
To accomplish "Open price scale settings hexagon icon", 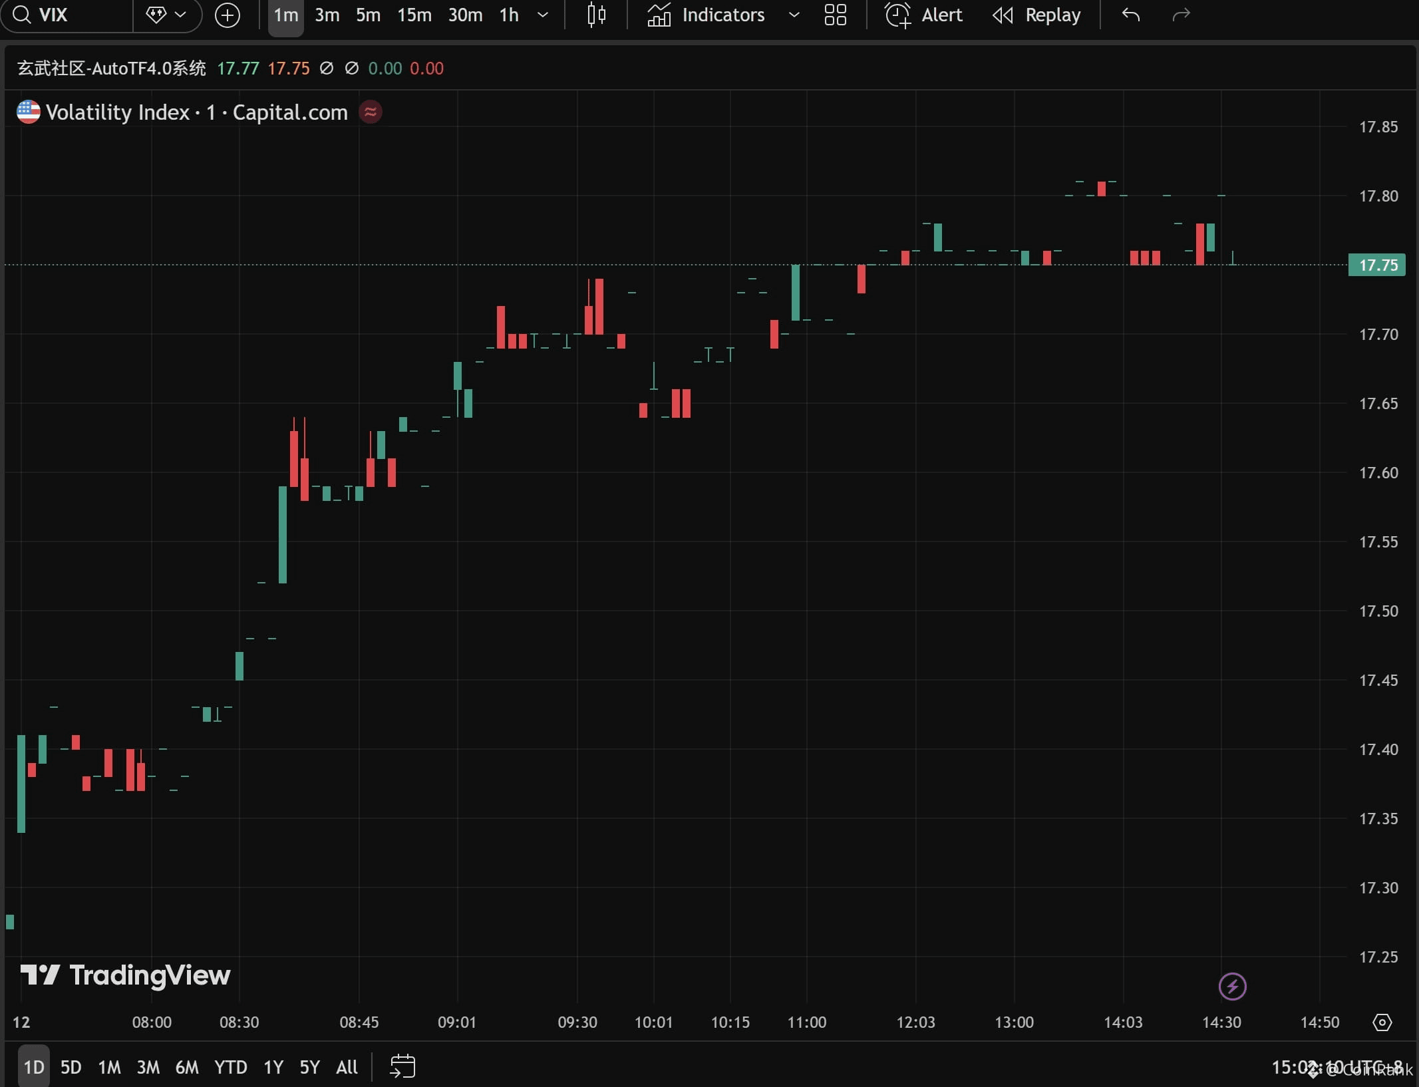I will click(1382, 1022).
